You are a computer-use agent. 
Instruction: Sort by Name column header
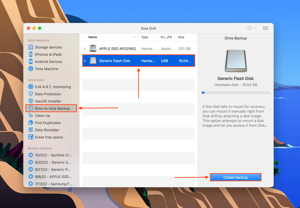93,37
